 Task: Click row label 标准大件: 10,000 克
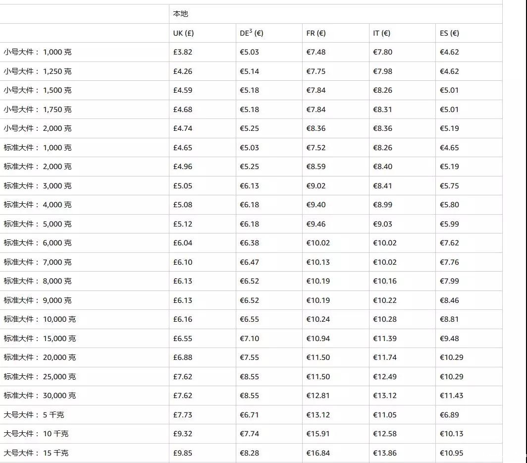click(x=40, y=319)
